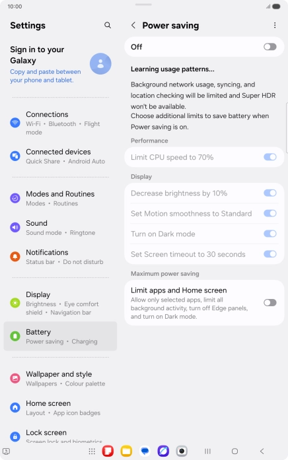Viewport: 288px width, 460px height.
Task: Go back from Power saving
Action: pyautogui.click(x=133, y=25)
